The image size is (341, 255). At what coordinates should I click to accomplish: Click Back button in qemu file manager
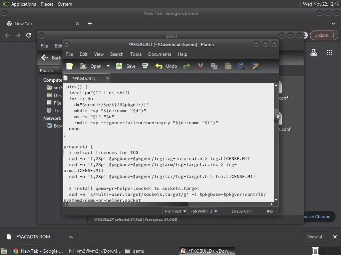click(x=51, y=58)
